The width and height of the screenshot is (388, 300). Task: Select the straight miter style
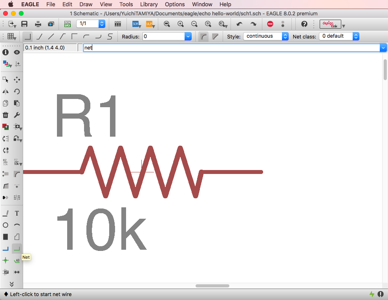point(215,37)
